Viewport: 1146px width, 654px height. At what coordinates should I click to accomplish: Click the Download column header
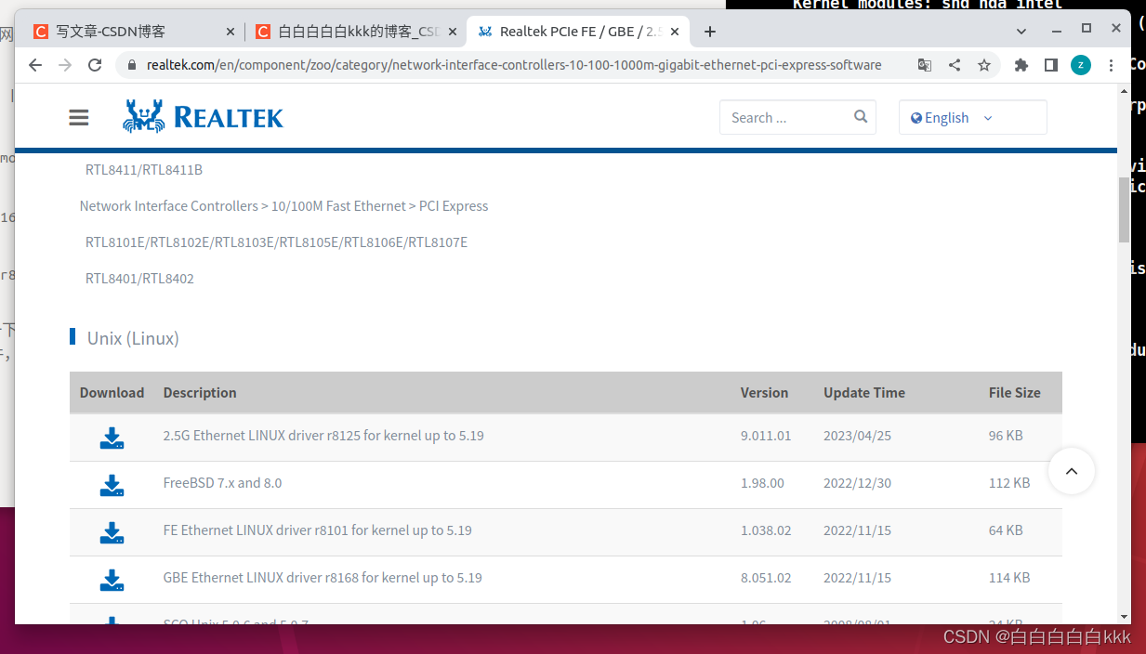pyautogui.click(x=112, y=393)
